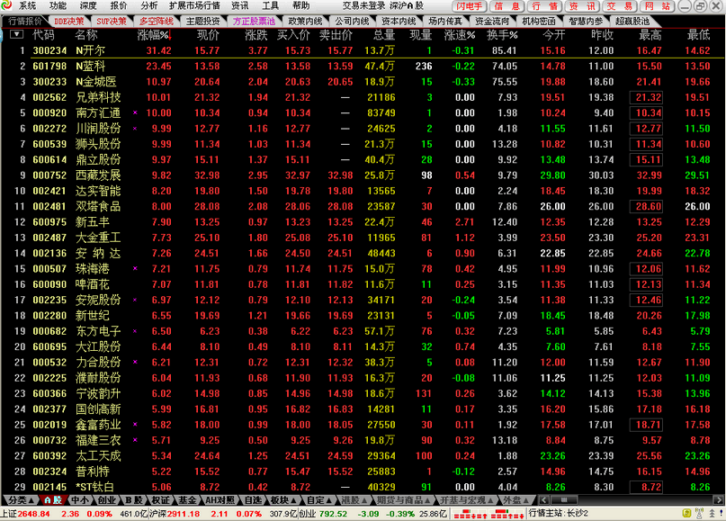The image size is (726, 521).
Task: Select the 西藏发展 stock row
Action: click(363, 175)
